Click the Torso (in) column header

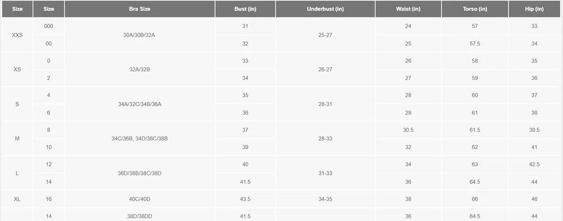tap(475, 9)
